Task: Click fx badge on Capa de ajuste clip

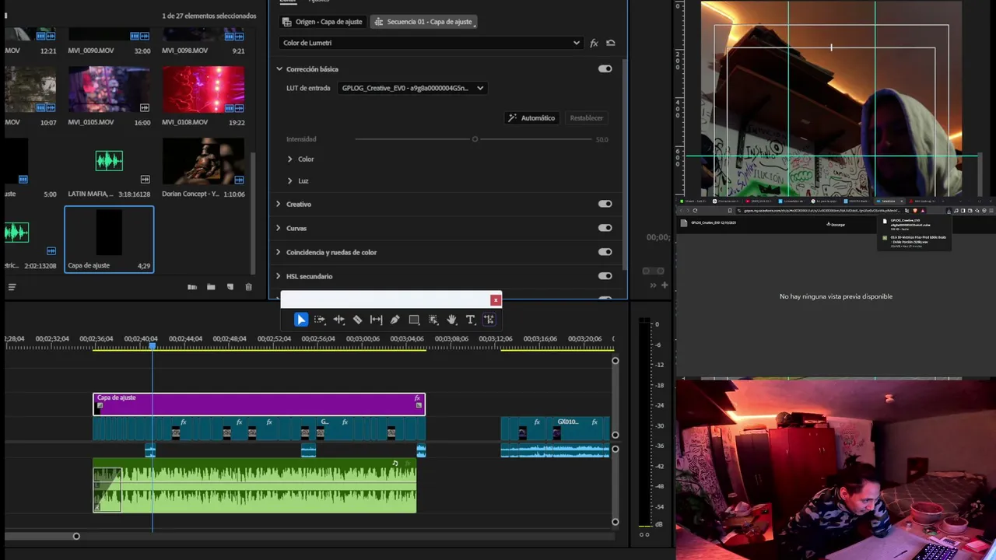Action: 417,398
